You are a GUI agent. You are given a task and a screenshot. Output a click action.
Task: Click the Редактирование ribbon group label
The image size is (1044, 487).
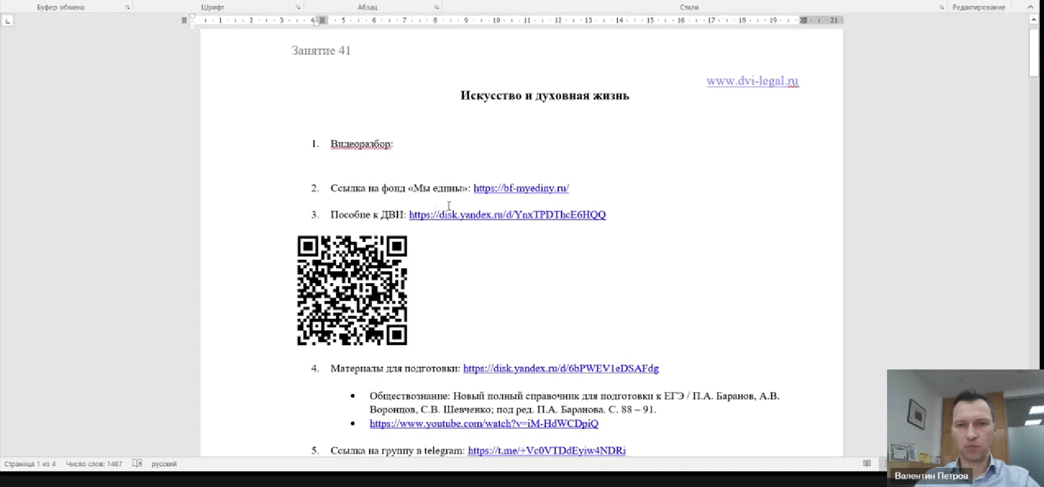point(979,8)
